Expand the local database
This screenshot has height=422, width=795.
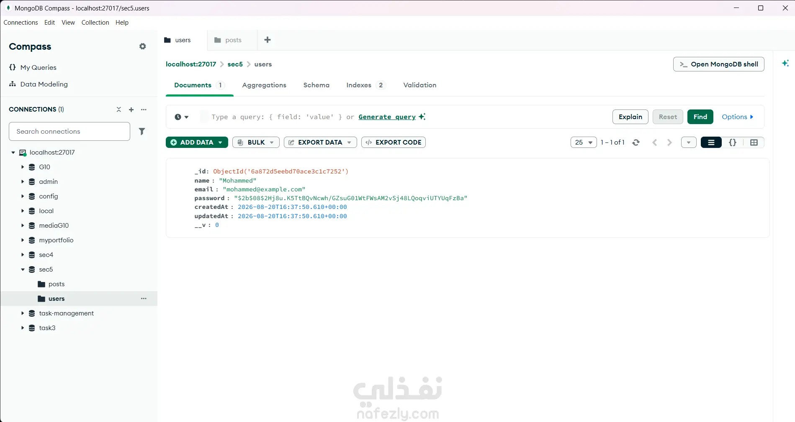[23, 211]
